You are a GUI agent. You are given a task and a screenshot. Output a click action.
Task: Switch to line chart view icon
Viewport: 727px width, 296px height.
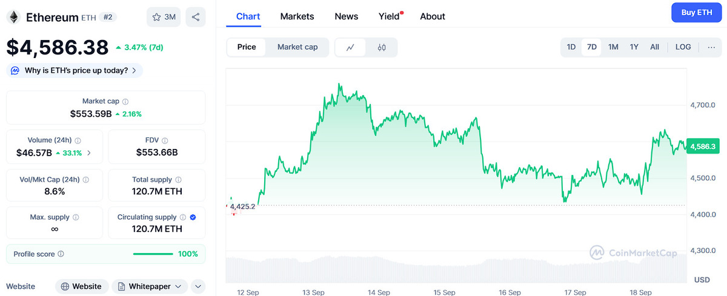coord(350,47)
